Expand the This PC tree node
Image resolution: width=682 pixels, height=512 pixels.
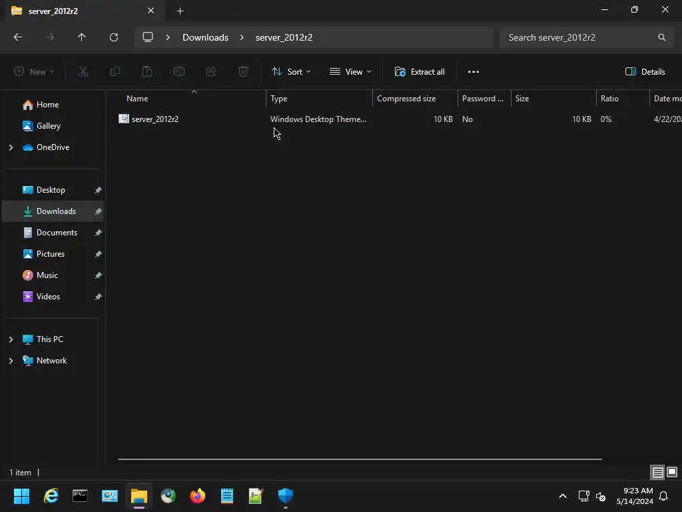tap(11, 339)
